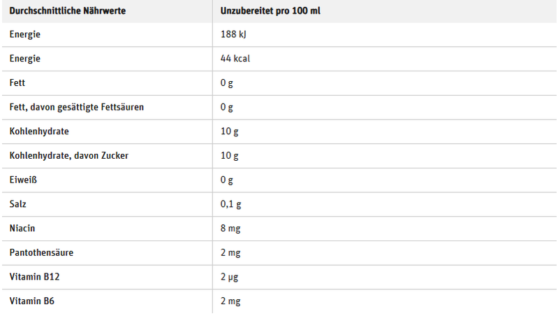This screenshot has width=558, height=316.
Task: Click the Salz row label
Action: click(x=17, y=203)
